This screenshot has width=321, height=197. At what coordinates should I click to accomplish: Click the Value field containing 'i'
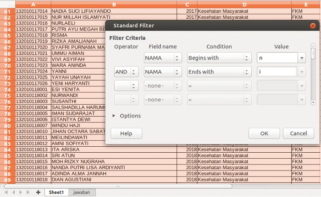[277, 72]
